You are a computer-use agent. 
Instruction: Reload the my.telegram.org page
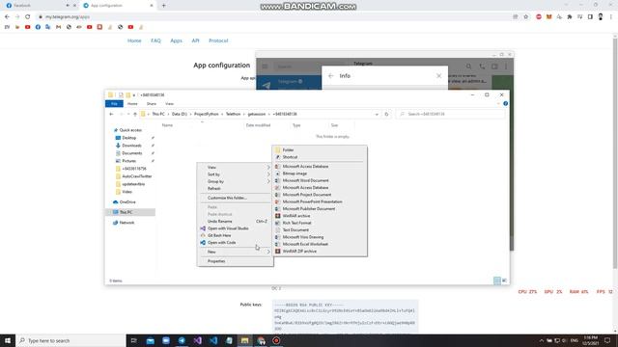pyautogui.click(x=28, y=17)
